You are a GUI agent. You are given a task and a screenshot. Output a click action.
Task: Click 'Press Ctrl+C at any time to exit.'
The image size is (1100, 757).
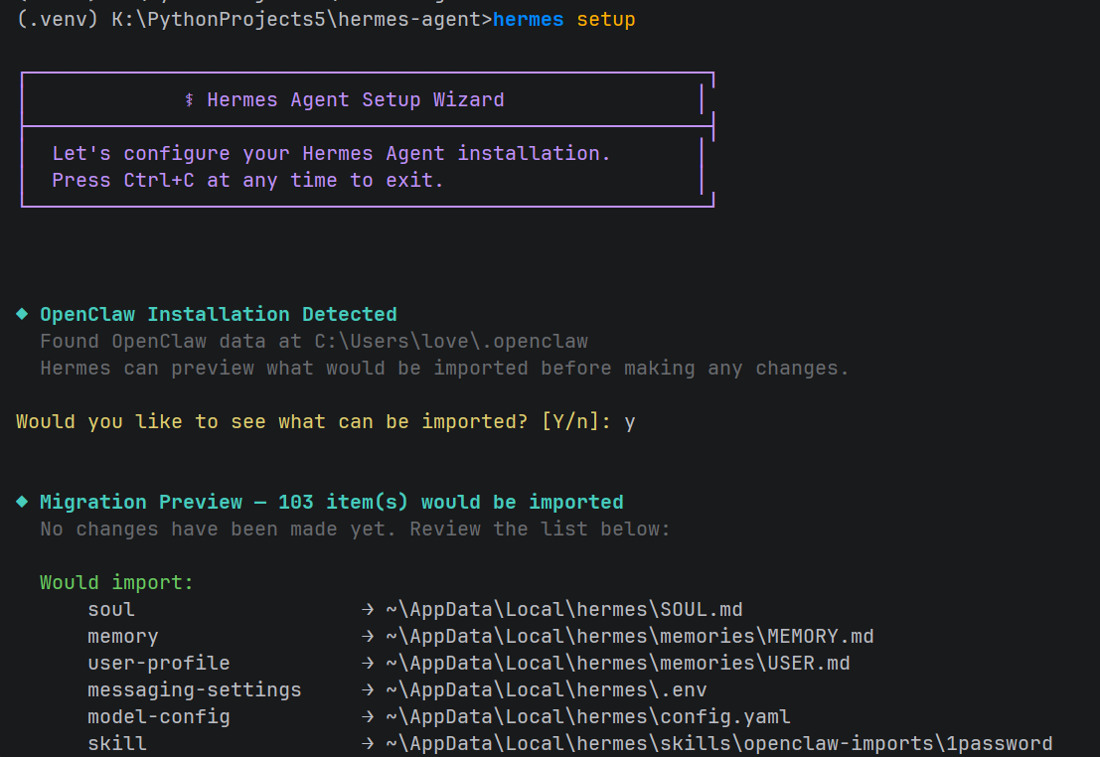point(247,180)
